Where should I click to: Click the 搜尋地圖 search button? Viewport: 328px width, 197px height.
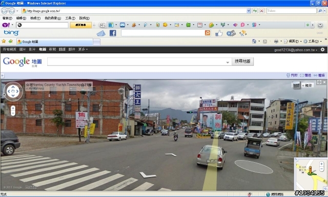(x=242, y=61)
